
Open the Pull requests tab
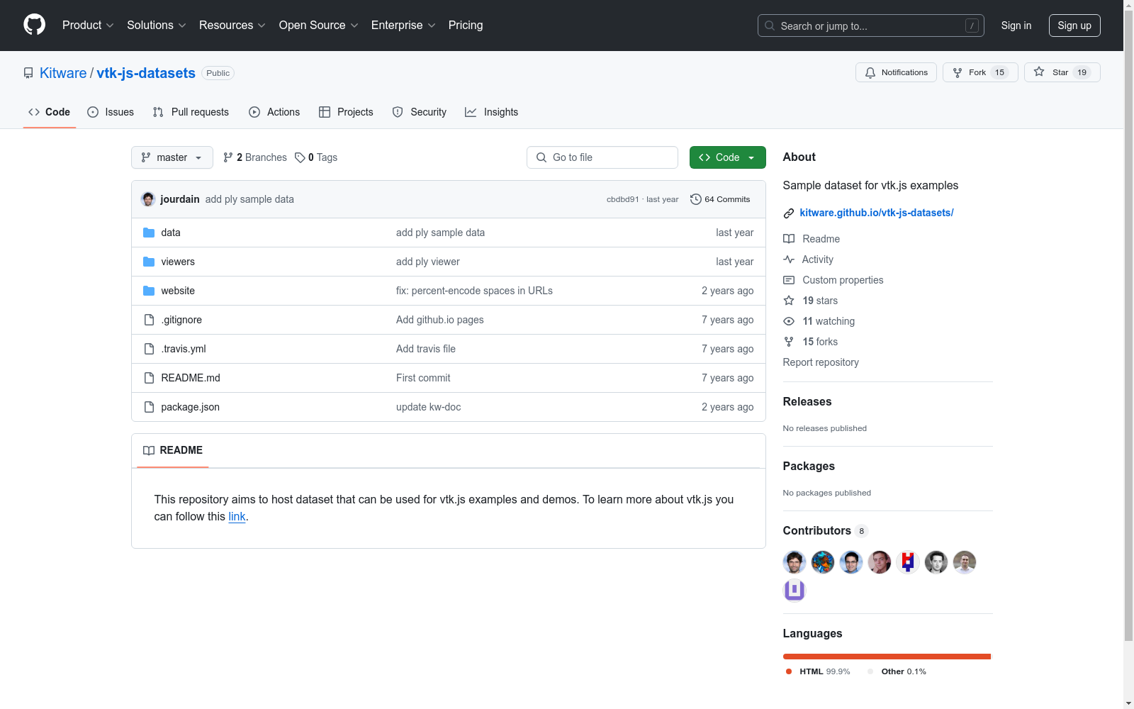coord(191,112)
